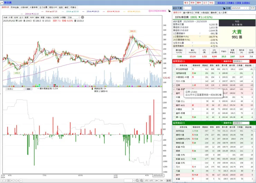This screenshot has width=256, height=183.
Task: Select the 月營收 tab
Action: pyautogui.click(x=73, y=8)
